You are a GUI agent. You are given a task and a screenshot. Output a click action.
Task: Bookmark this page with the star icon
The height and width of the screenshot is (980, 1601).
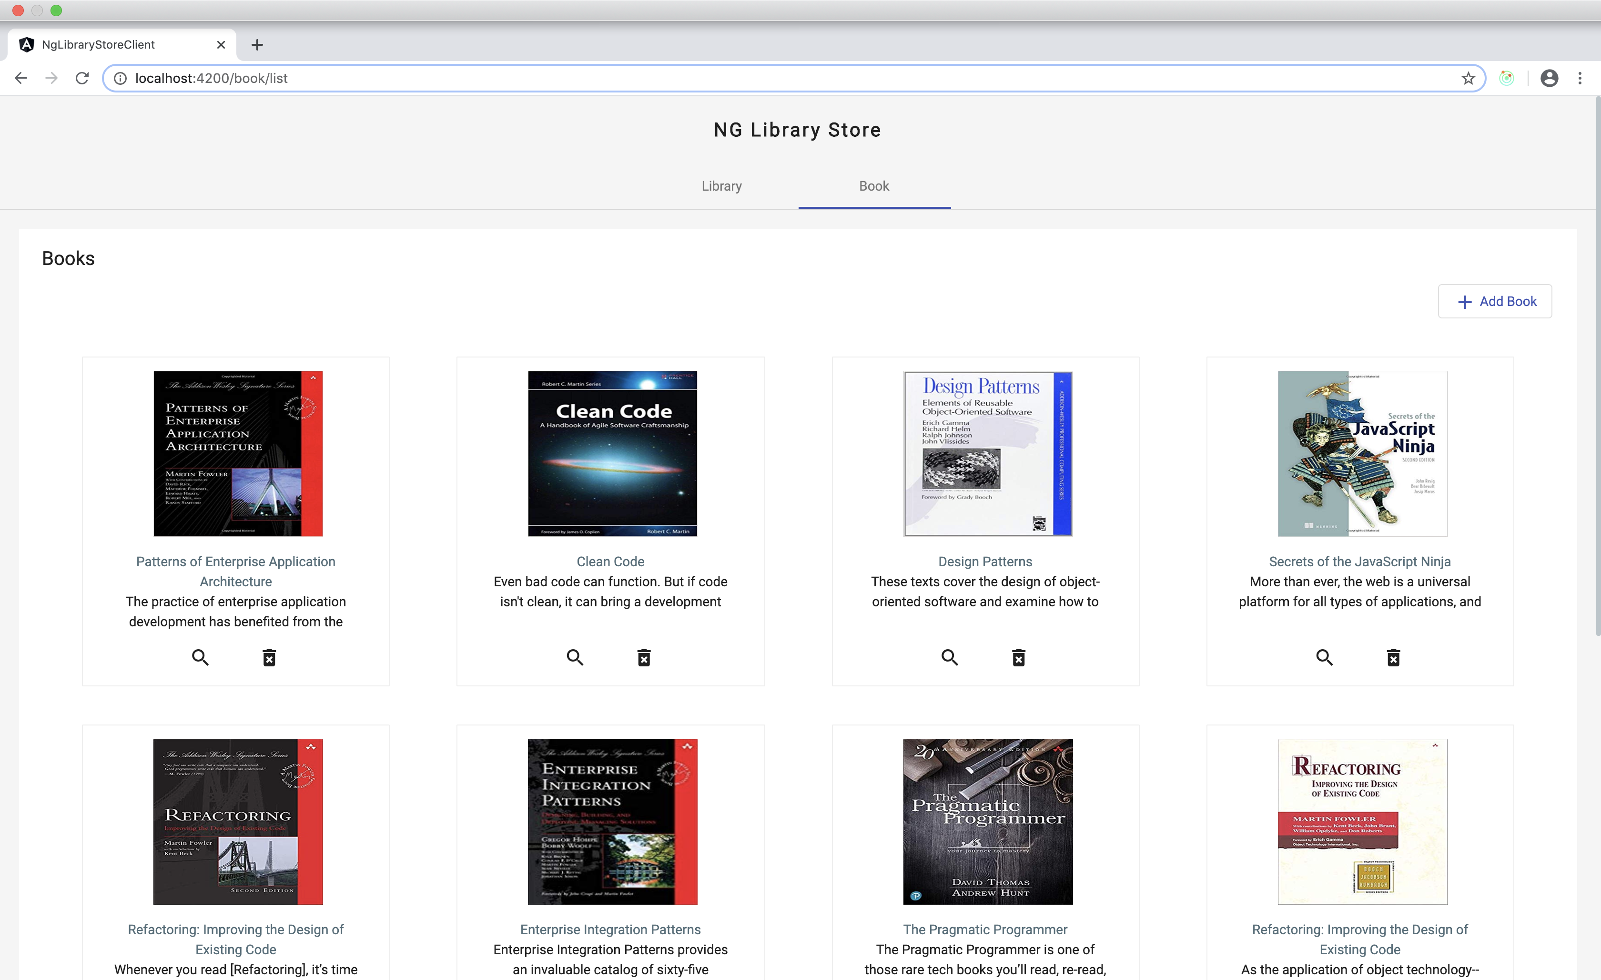tap(1468, 79)
